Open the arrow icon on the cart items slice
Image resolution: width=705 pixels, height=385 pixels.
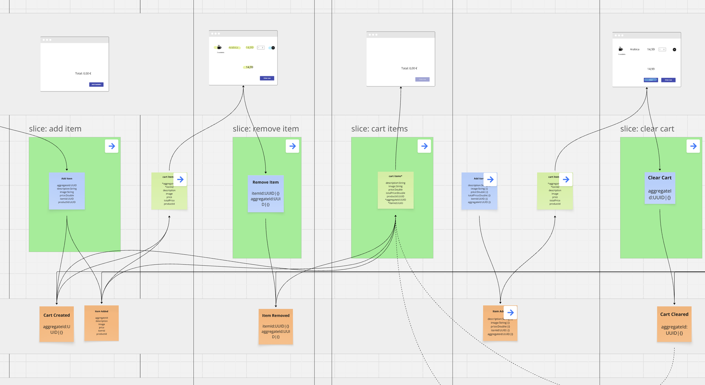424,146
